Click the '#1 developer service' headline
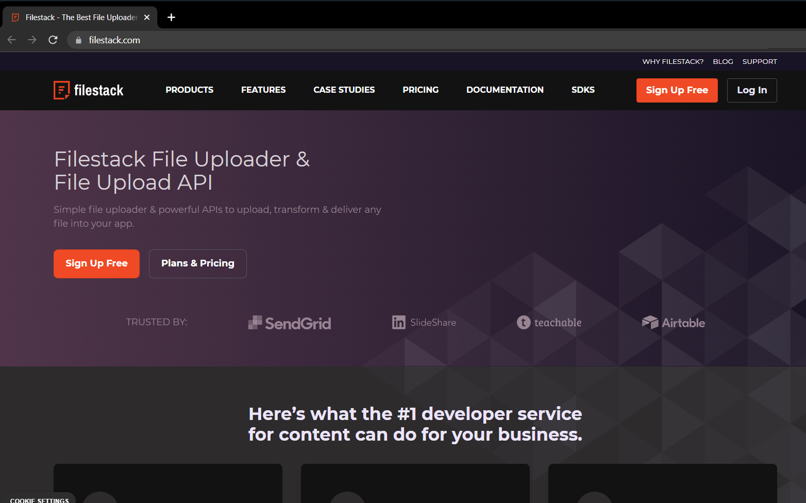 pos(415,424)
